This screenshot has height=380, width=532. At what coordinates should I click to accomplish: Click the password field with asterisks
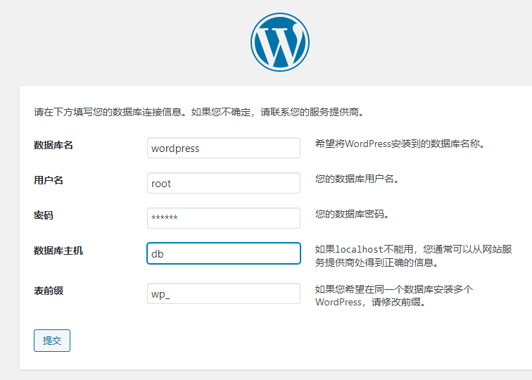point(224,218)
